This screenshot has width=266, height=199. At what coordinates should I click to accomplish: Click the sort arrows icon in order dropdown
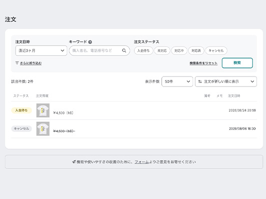click(x=200, y=81)
